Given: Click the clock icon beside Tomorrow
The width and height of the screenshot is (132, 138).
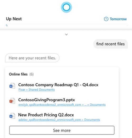Looking at the screenshot, I should (106, 19).
